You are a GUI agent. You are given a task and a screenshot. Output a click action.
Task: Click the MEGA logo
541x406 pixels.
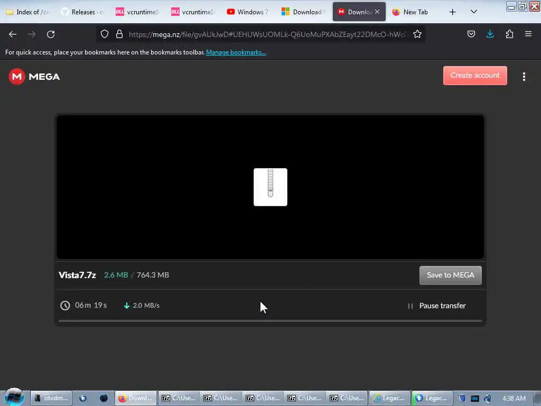tap(34, 77)
